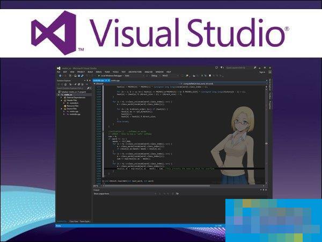
Task: Select rnnlm.cpp under Source Files
Action: [x=72, y=111]
